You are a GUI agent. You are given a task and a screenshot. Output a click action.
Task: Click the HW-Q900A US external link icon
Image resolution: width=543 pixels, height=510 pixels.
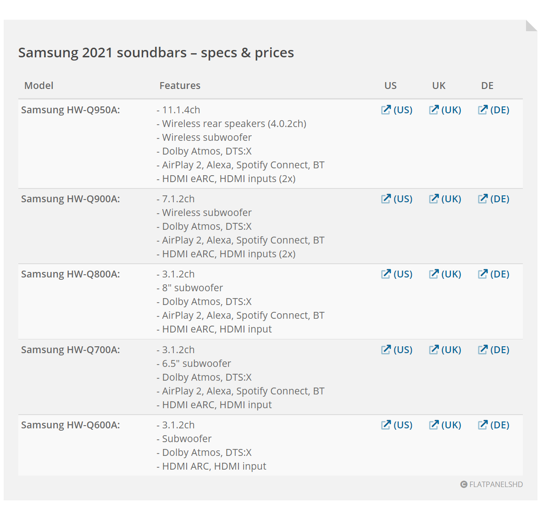tap(386, 199)
